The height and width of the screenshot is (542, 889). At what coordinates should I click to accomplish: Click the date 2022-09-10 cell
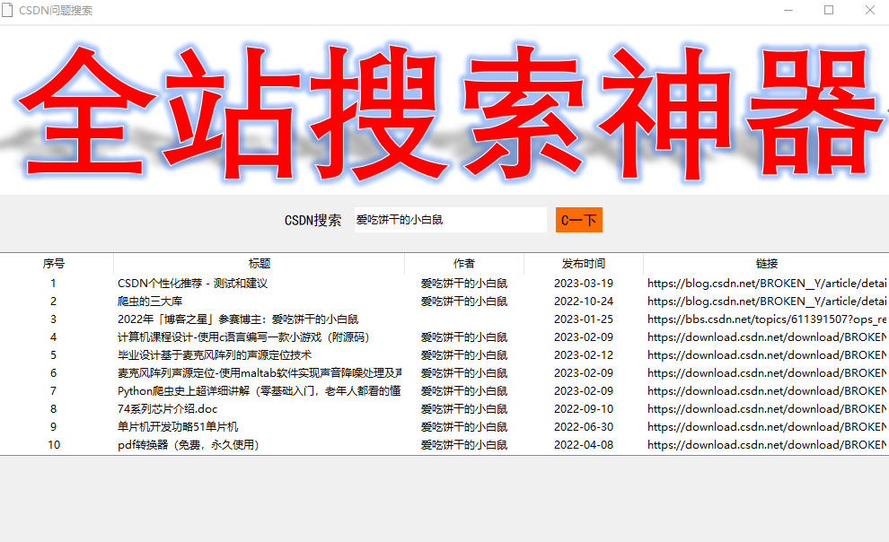tap(584, 409)
